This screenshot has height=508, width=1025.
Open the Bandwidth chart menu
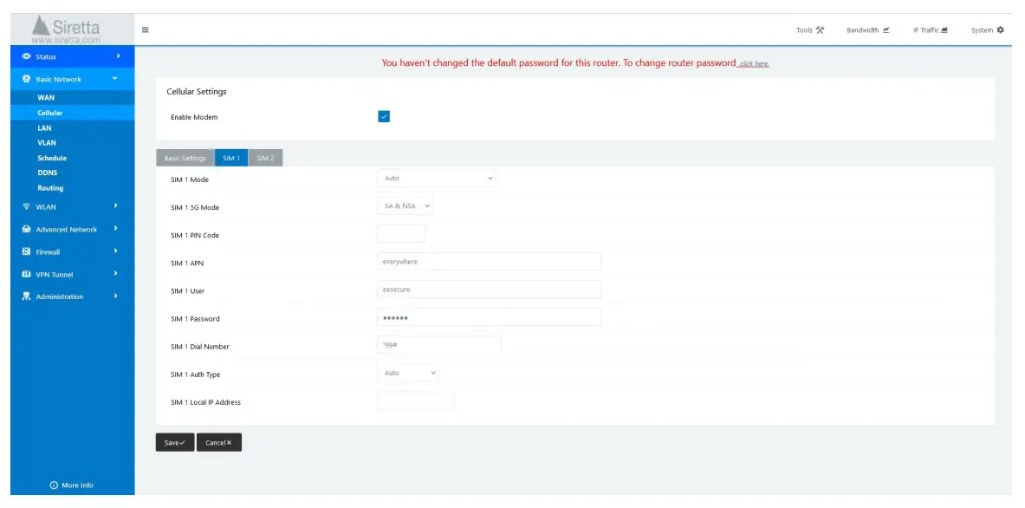pyautogui.click(x=867, y=30)
